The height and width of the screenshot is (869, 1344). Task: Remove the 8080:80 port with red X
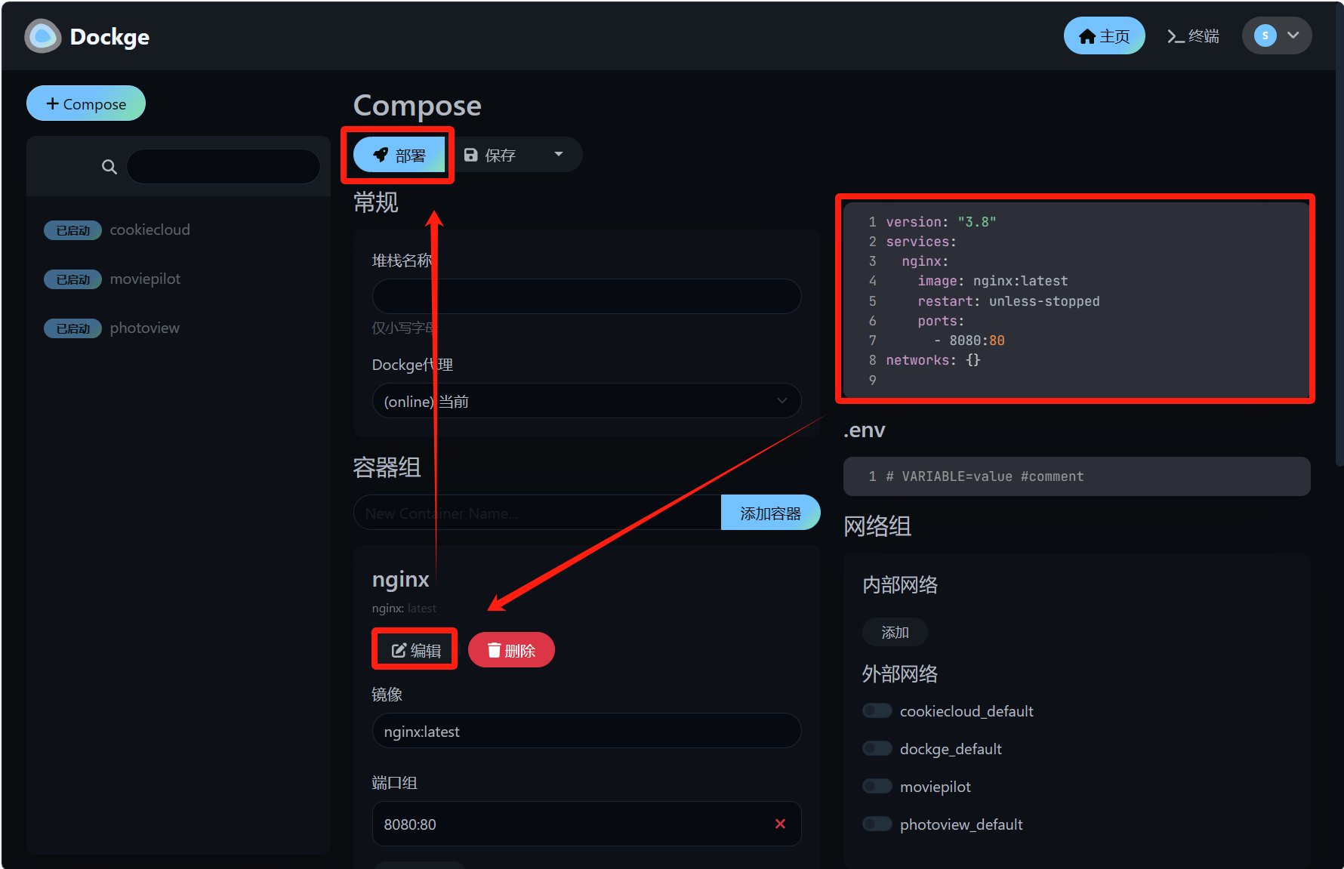780,824
